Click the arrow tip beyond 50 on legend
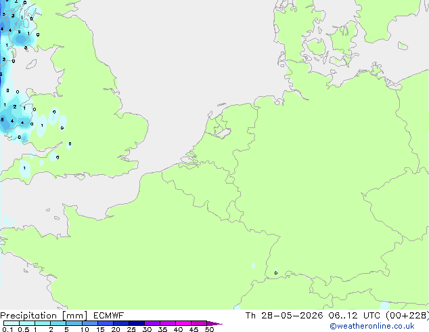Image resolution: width=429 pixels, height=332 pixels. pos(214,323)
